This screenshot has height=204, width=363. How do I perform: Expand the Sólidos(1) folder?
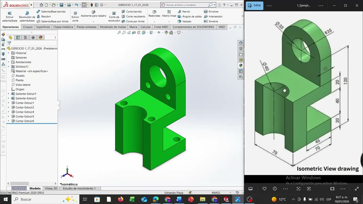[8, 67]
